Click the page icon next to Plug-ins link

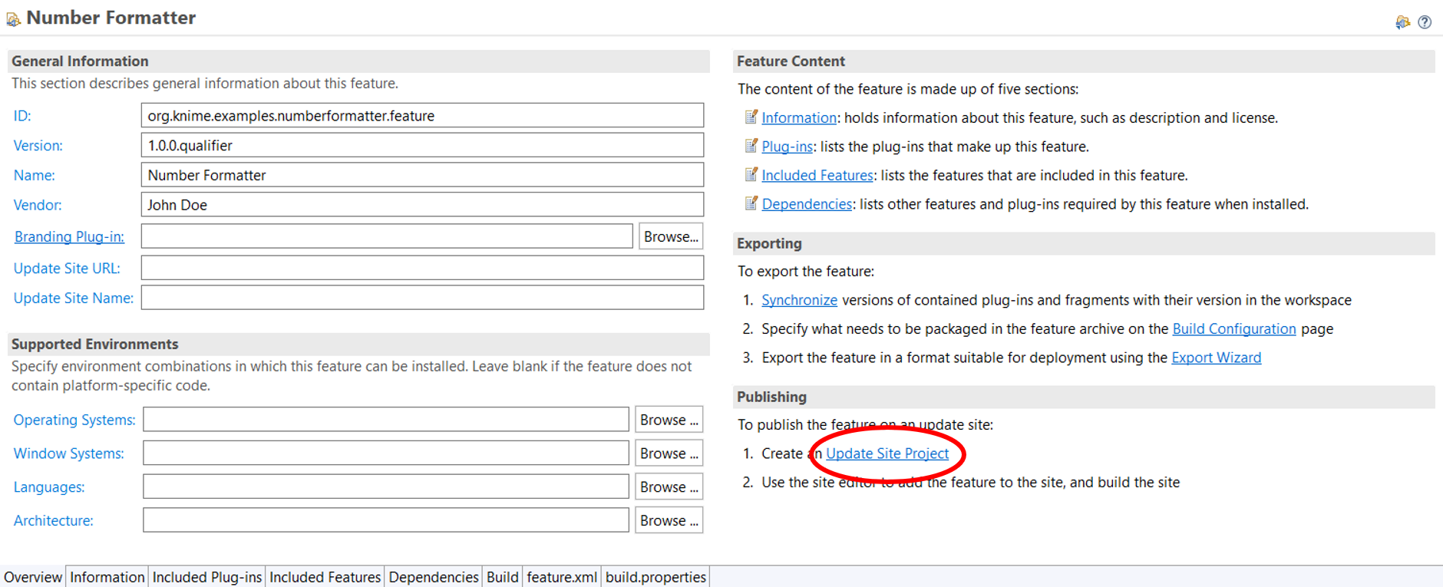coord(751,146)
